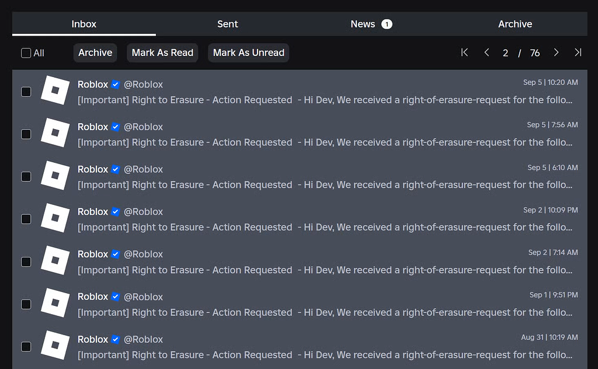Click Roblox avatar on Sep 5 10:20 AM message
The image size is (598, 369).
[x=55, y=91]
